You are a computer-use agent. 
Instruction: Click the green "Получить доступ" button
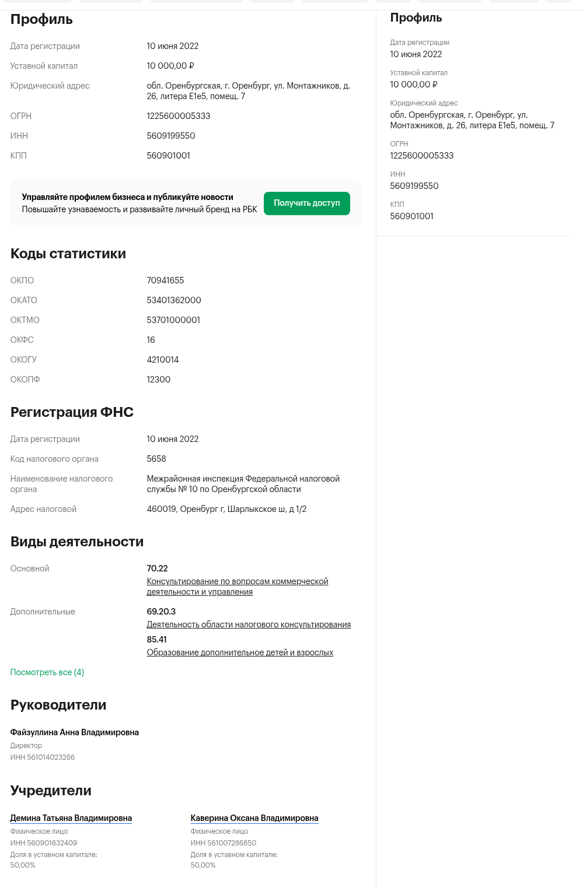pos(306,203)
